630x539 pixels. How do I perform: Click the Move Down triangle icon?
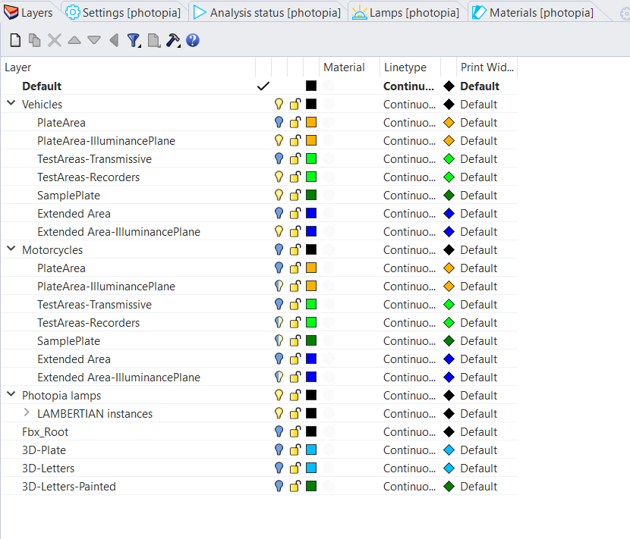tap(94, 40)
